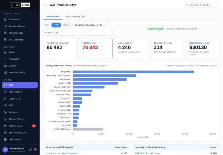This screenshot has width=223, height=155.
Task: Click Klientské účty users icon
Action: pyautogui.click(x=5, y=33)
